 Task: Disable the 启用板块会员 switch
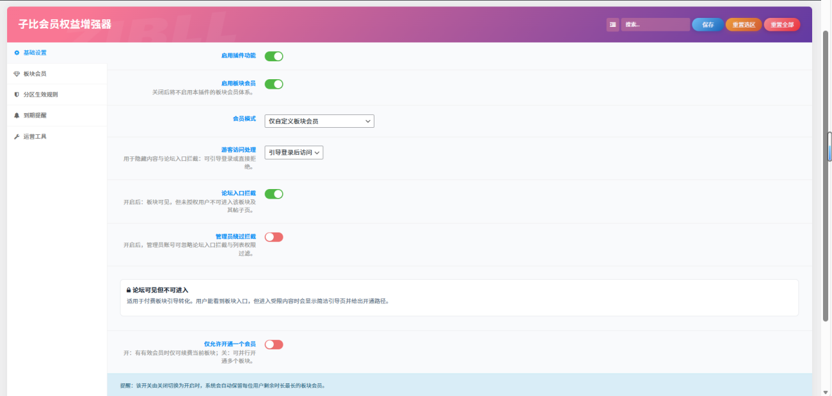pyautogui.click(x=274, y=84)
